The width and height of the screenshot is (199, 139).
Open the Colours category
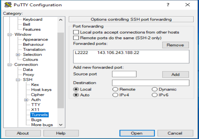click(x=30, y=60)
